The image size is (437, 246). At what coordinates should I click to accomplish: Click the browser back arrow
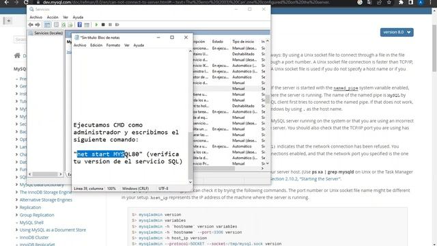pos(6,2)
